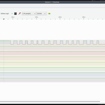The image size is (105, 105).
Task: Select the yellow-shaded channel row
Action: tap(52, 64)
